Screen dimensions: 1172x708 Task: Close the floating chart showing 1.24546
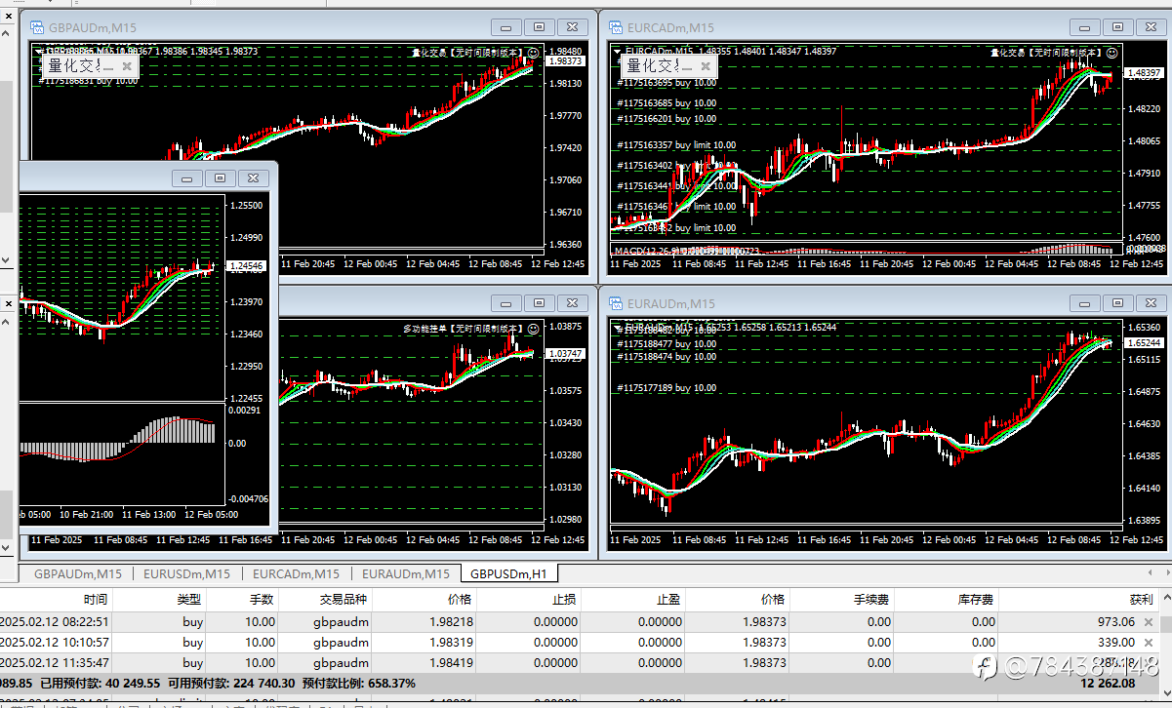click(x=254, y=177)
